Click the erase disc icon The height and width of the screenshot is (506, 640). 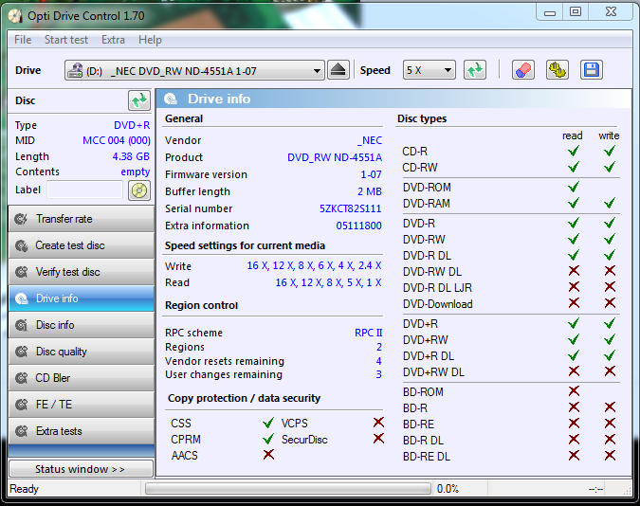(523, 70)
